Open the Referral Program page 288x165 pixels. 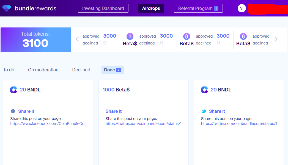tap(198, 8)
